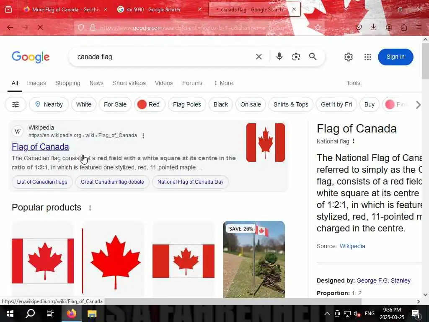
Task: Submit search with magnifier icon
Action: (313, 57)
